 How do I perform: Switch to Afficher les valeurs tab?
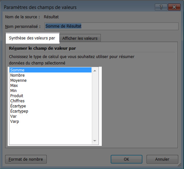[80, 38]
